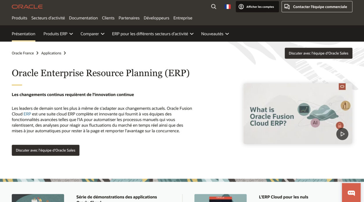Open Développeurs in the top navigation
The height and width of the screenshot is (202, 364).
click(x=156, y=18)
